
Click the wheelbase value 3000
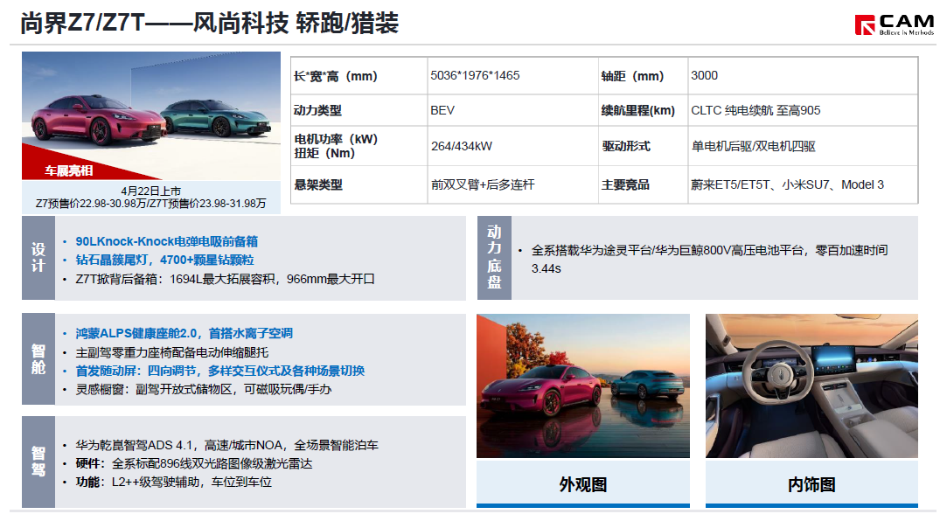click(x=704, y=75)
